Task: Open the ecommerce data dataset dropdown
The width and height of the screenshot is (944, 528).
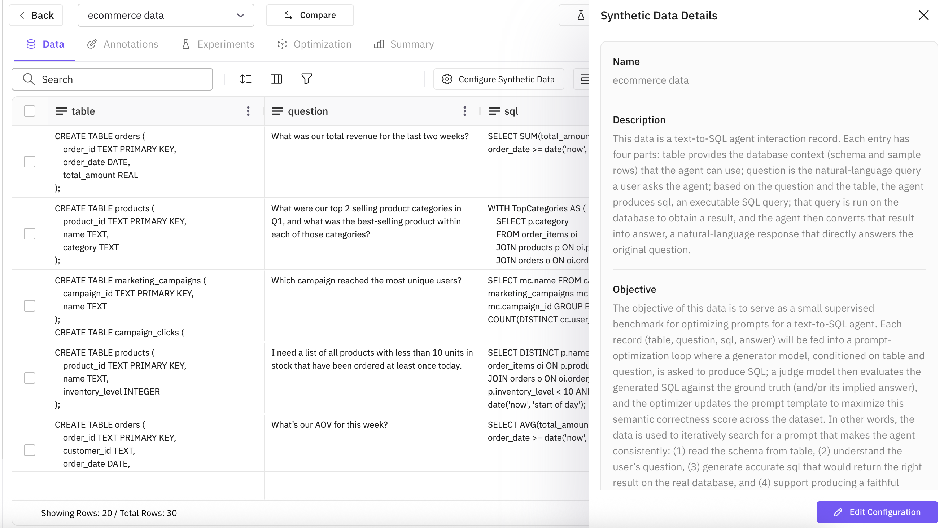Action: point(241,15)
